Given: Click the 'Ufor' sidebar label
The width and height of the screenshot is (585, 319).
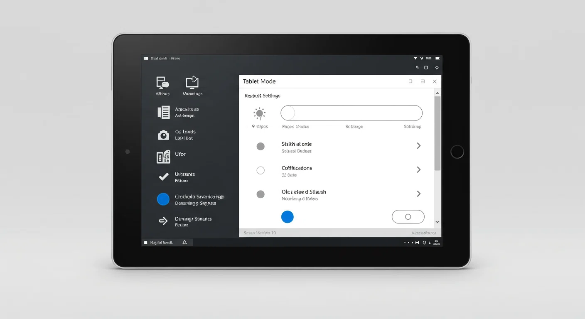Looking at the screenshot, I should tap(180, 154).
